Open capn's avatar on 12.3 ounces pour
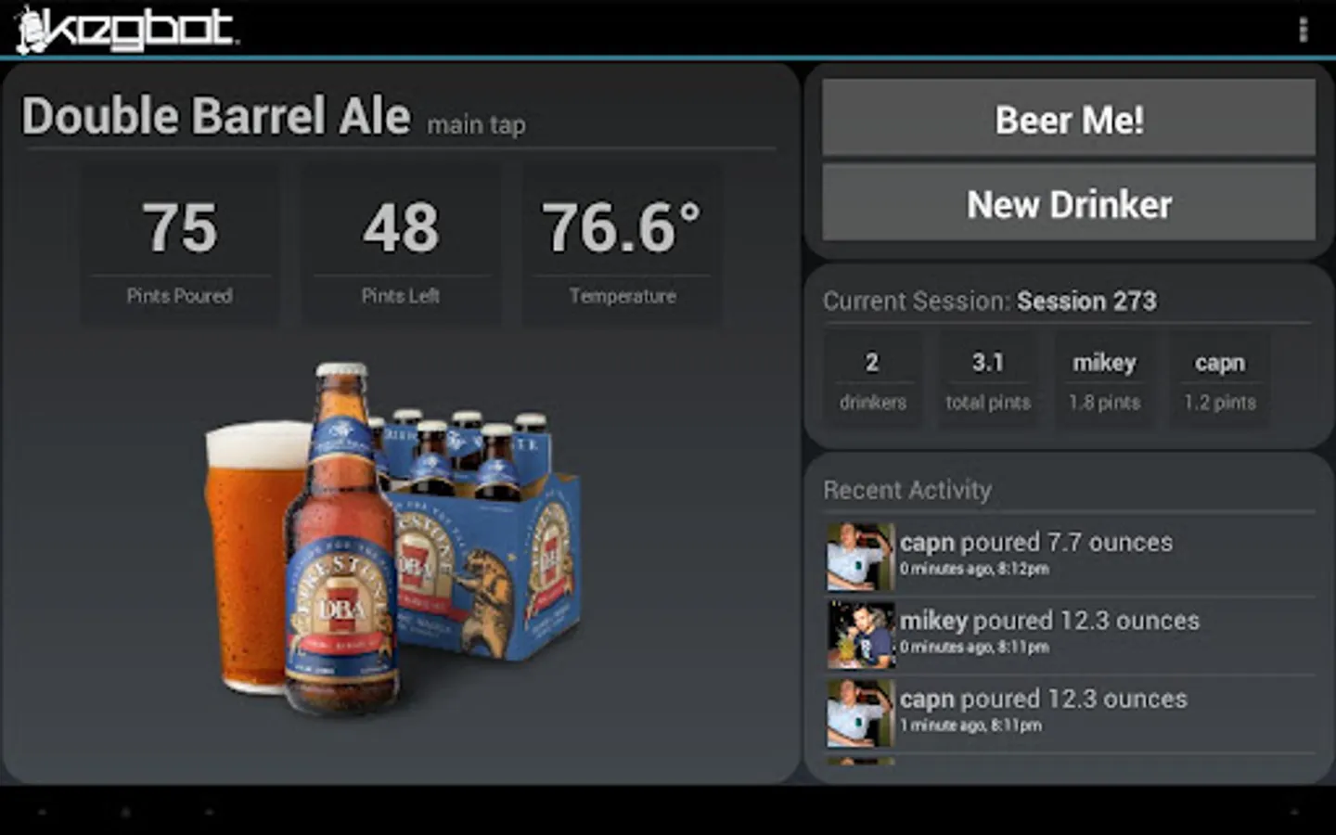The height and width of the screenshot is (835, 1336). (x=860, y=713)
